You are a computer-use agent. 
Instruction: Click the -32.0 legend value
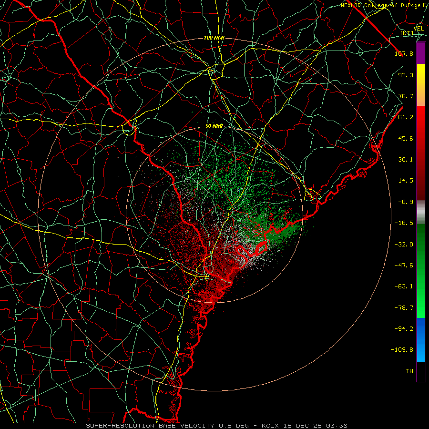[x=404, y=244]
